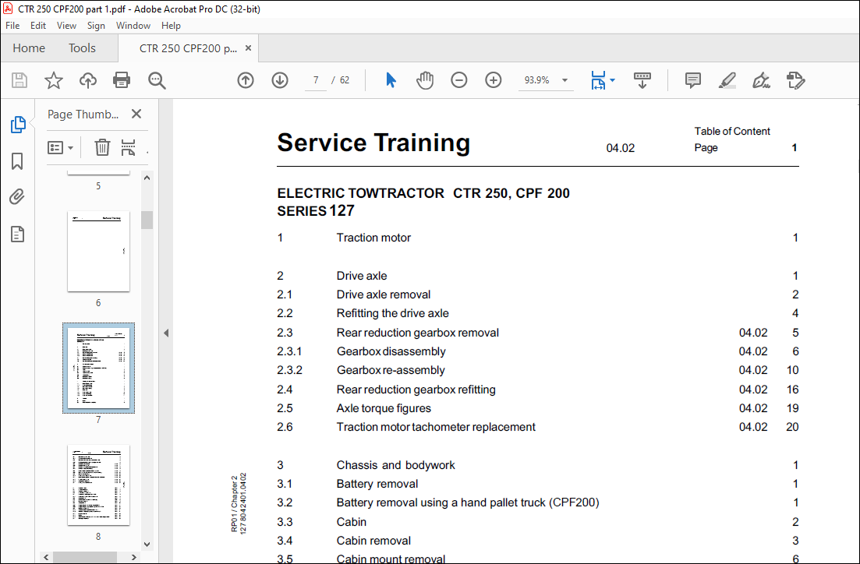Click the 'Cabin removal' entry
Viewport: 860px width, 564px height.
pyautogui.click(x=373, y=541)
